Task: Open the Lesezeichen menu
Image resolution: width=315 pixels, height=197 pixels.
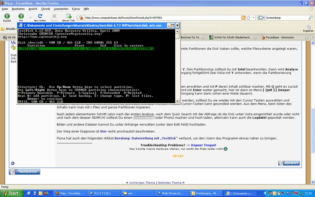Action: 61,9
